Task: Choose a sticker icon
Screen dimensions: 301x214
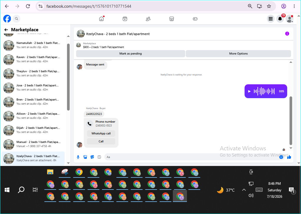Action: coord(92,157)
